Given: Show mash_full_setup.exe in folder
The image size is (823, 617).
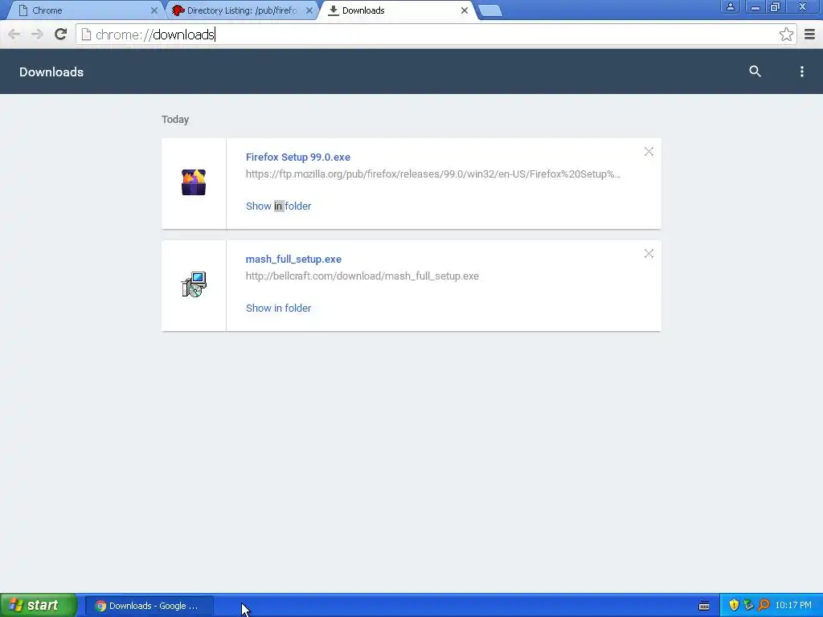Looking at the screenshot, I should (x=278, y=308).
